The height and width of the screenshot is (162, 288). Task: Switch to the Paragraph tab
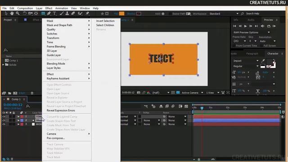252,54
